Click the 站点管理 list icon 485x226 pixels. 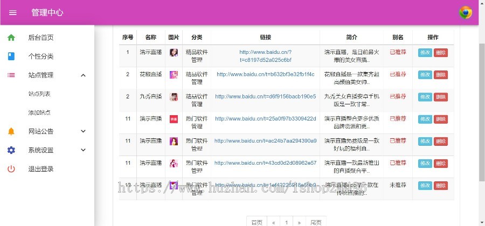[11, 75]
